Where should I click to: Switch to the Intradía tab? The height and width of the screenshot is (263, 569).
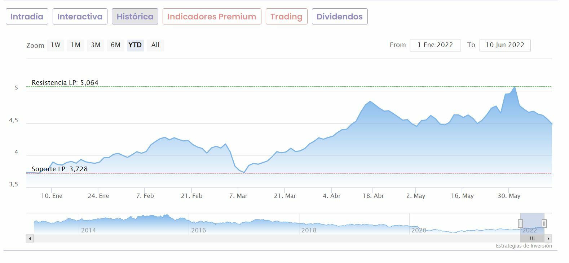point(27,17)
